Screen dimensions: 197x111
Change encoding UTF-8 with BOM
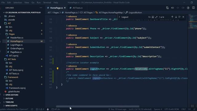[172, 109]
